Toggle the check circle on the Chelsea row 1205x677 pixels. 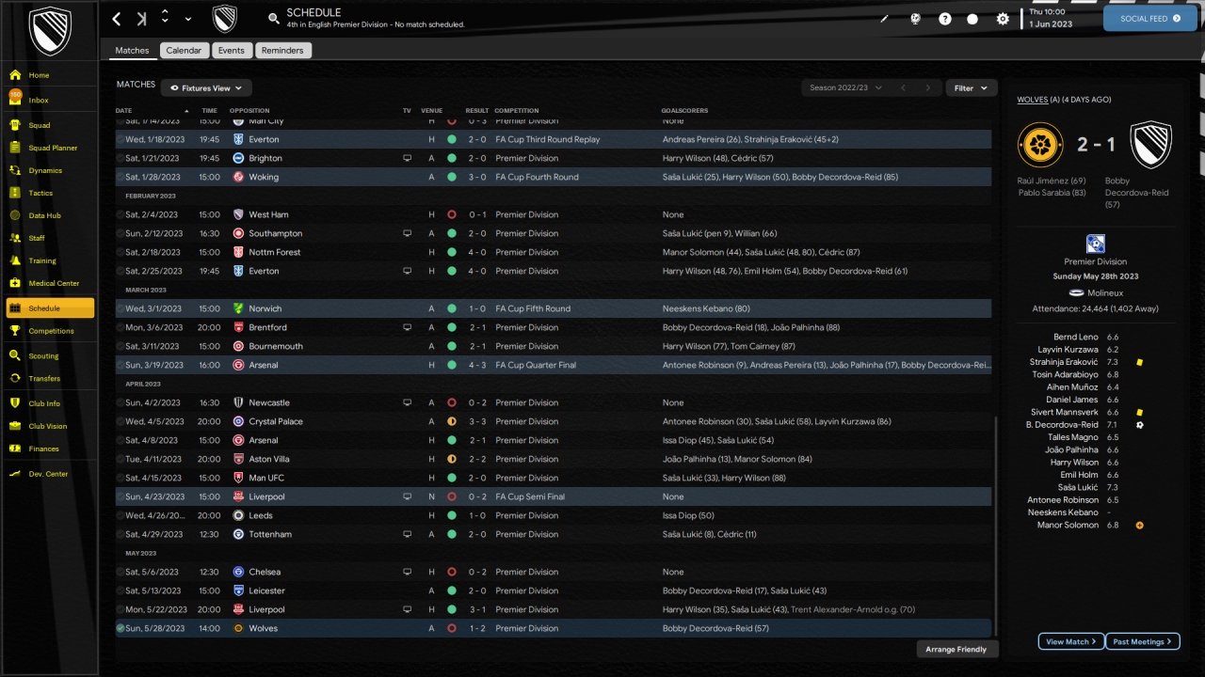[120, 572]
